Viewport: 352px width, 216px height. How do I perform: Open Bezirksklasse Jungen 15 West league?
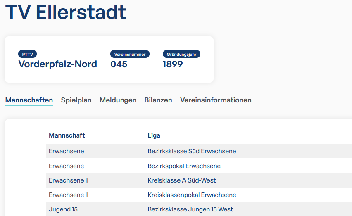click(190, 209)
